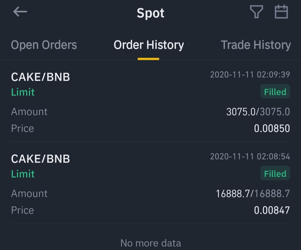
Task: Tap the 2020-11-11 02:08:54 timestamp
Action: click(x=250, y=156)
